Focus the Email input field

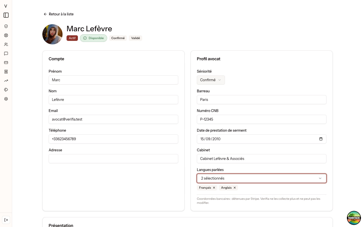(113, 119)
